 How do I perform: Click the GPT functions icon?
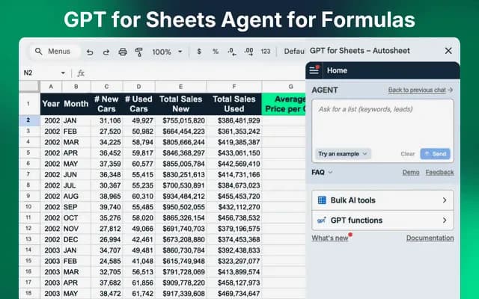(x=322, y=221)
